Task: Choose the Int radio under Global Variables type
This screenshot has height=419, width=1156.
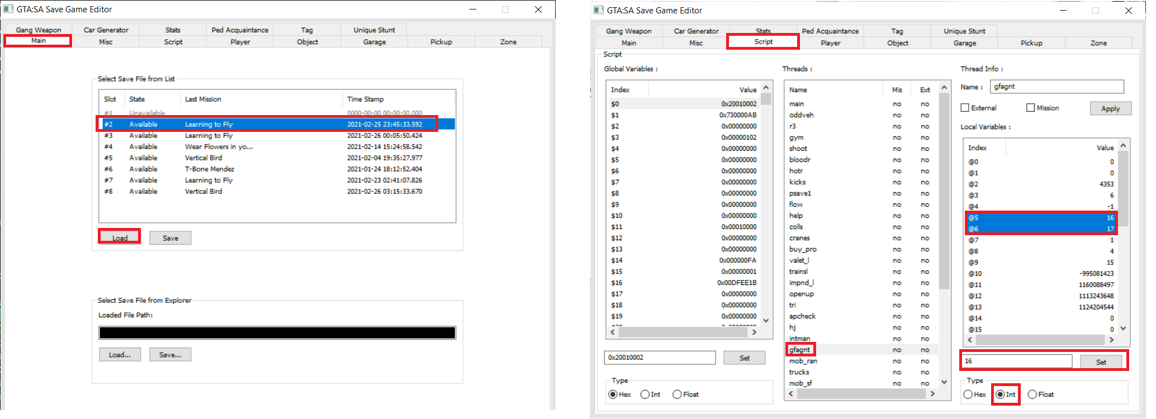Action: (645, 394)
